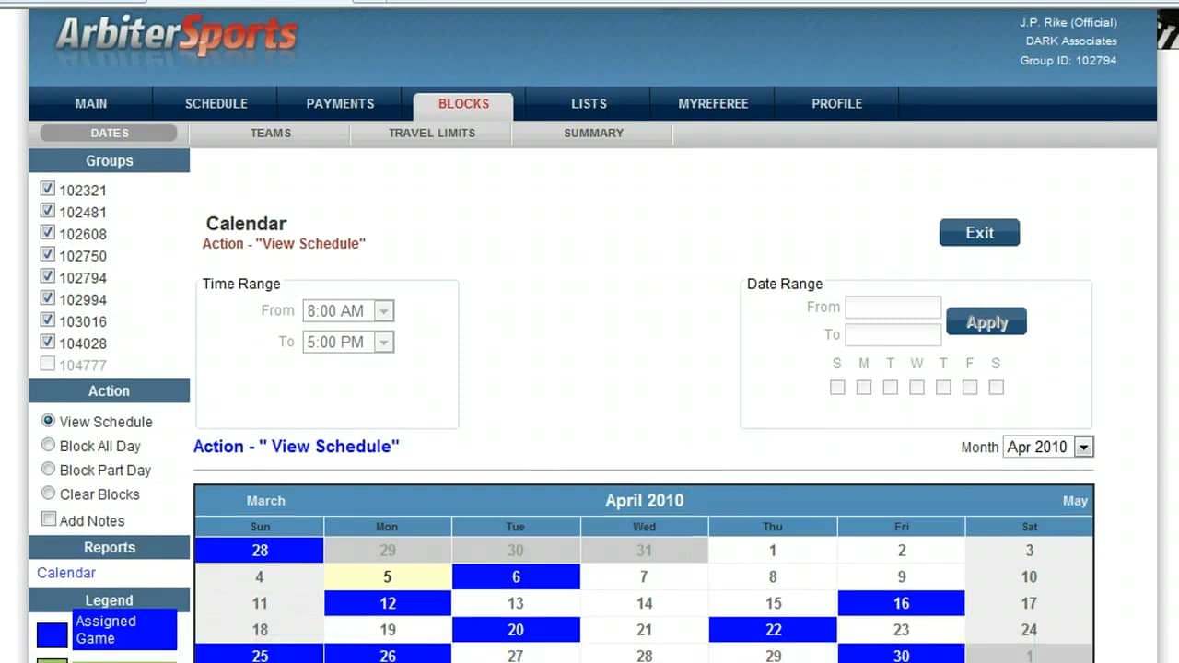Select April 20 on the calendar
This screenshot has width=1179, height=663.
[516, 631]
